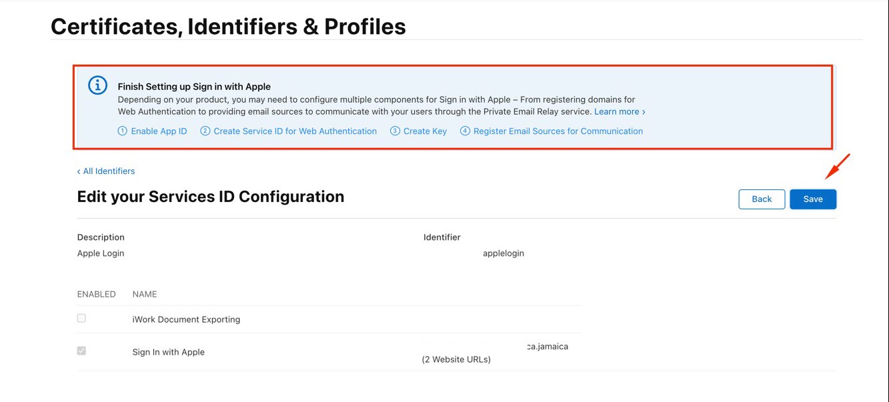Open the Enable App ID step link
This screenshot has height=402, width=889.
coord(159,131)
